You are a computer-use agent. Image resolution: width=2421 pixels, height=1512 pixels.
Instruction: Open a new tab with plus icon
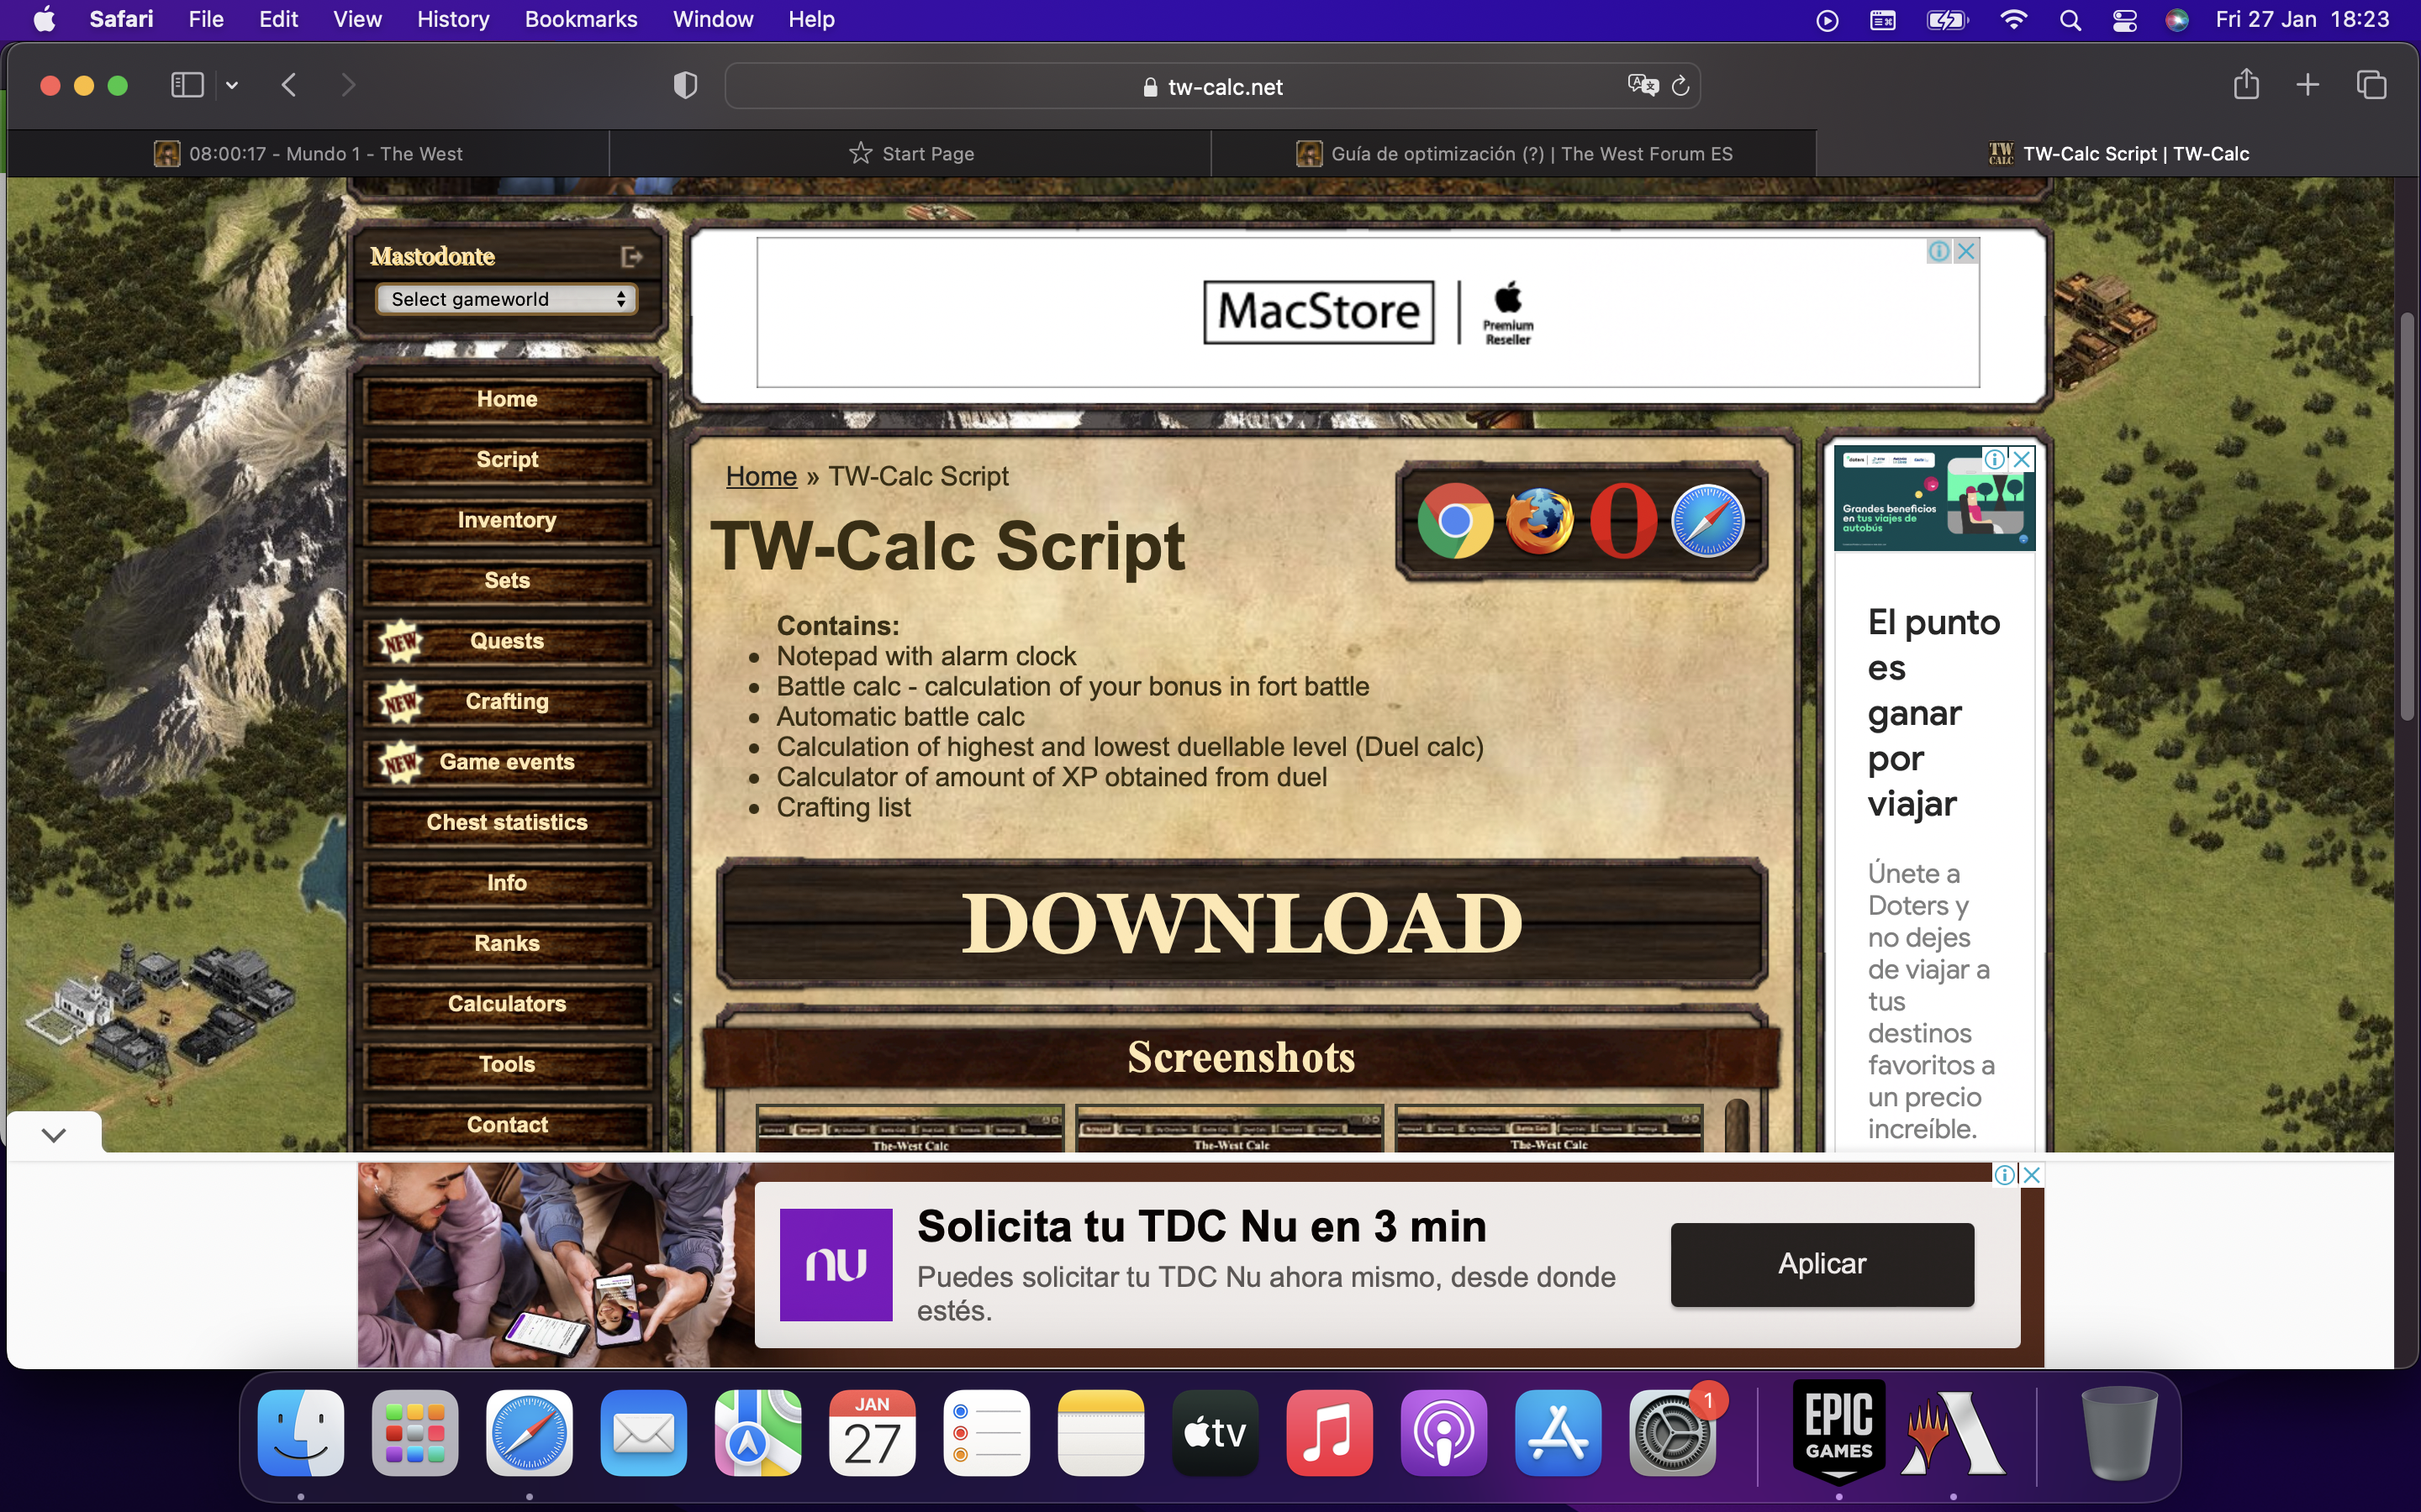pos(2308,85)
